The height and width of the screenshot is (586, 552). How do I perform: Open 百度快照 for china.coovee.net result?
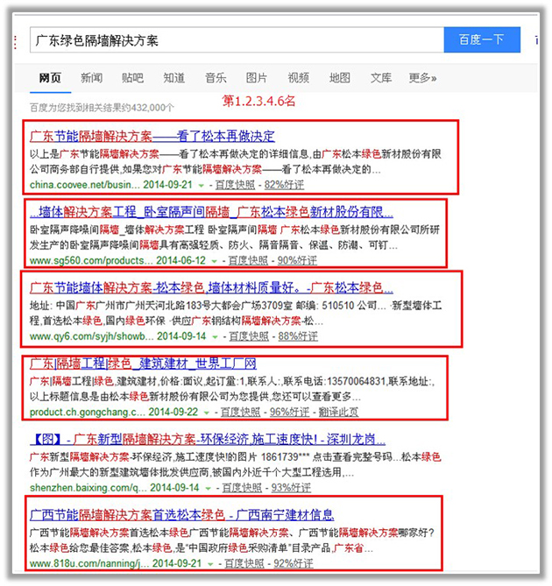(x=235, y=185)
